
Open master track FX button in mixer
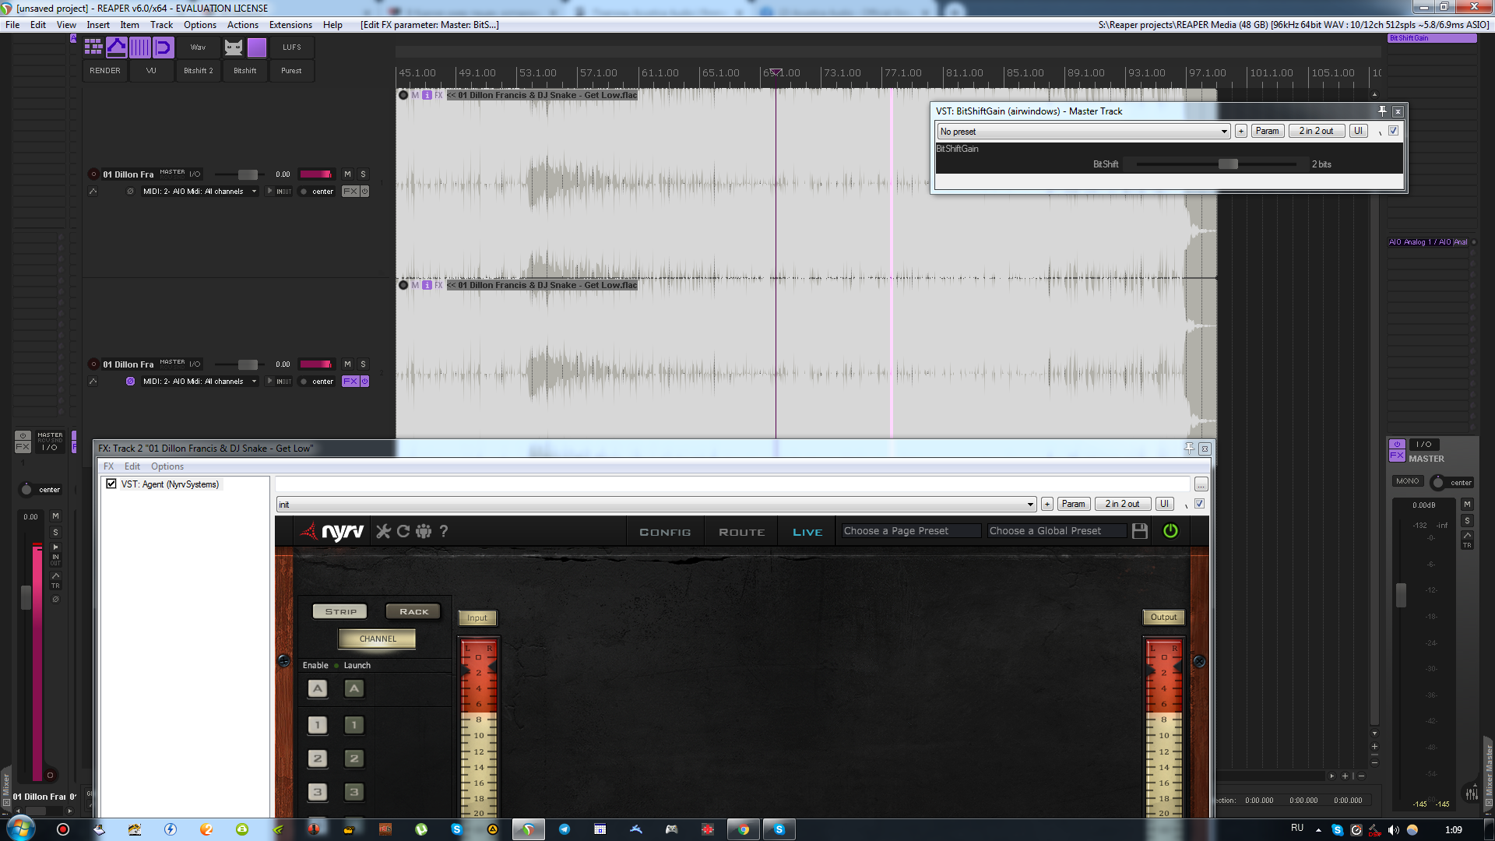[x=1397, y=456]
